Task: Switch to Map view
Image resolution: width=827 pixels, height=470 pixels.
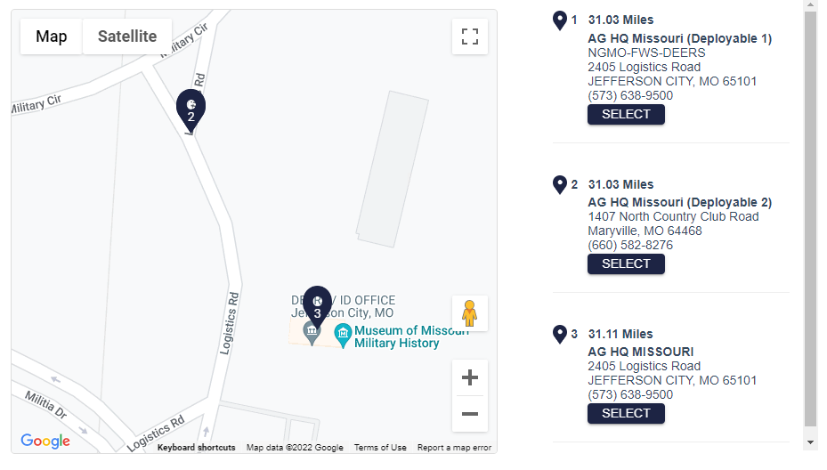Action: point(51,36)
